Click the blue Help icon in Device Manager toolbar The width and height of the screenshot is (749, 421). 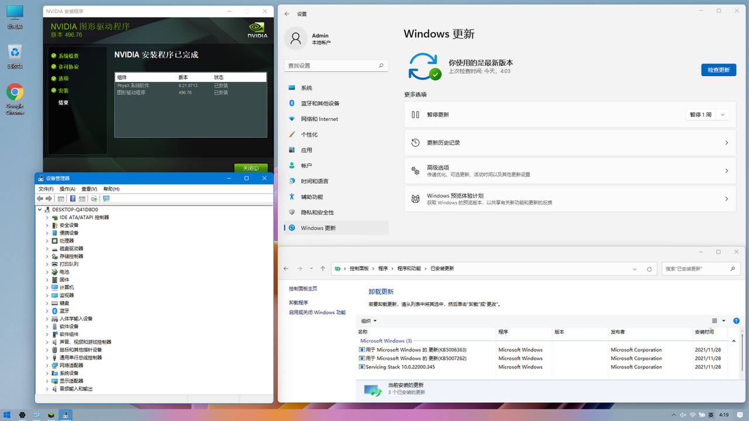(73, 199)
